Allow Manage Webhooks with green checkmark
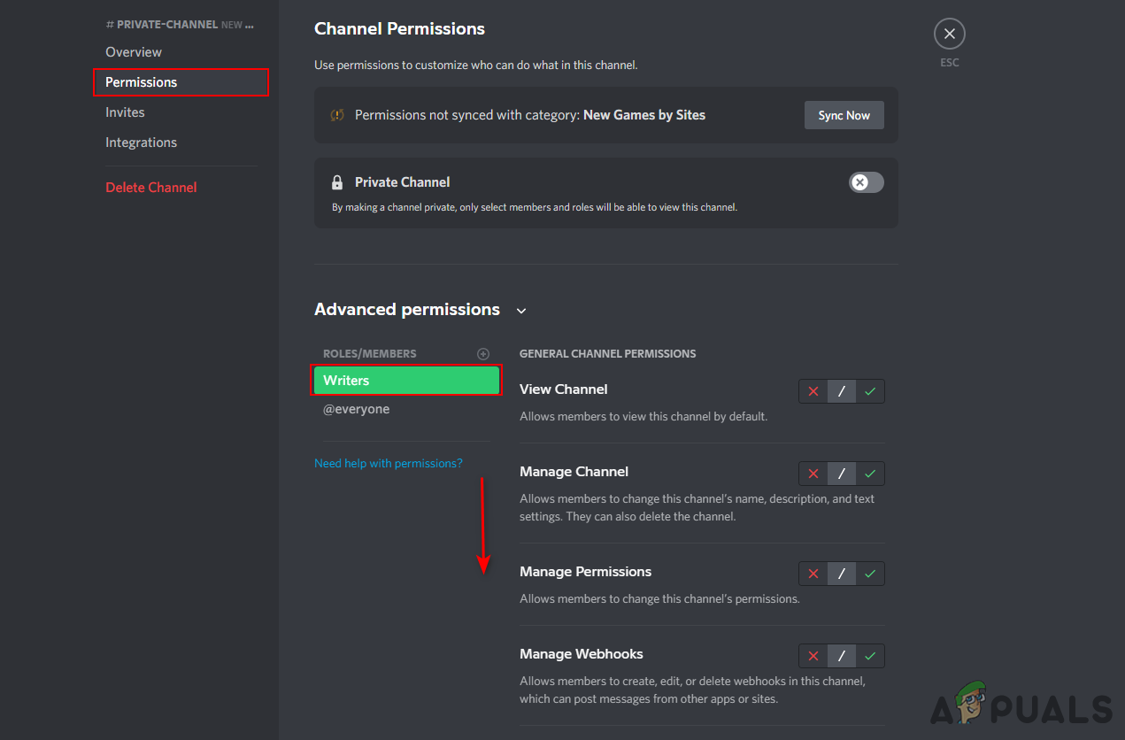1125x740 pixels. [x=870, y=656]
